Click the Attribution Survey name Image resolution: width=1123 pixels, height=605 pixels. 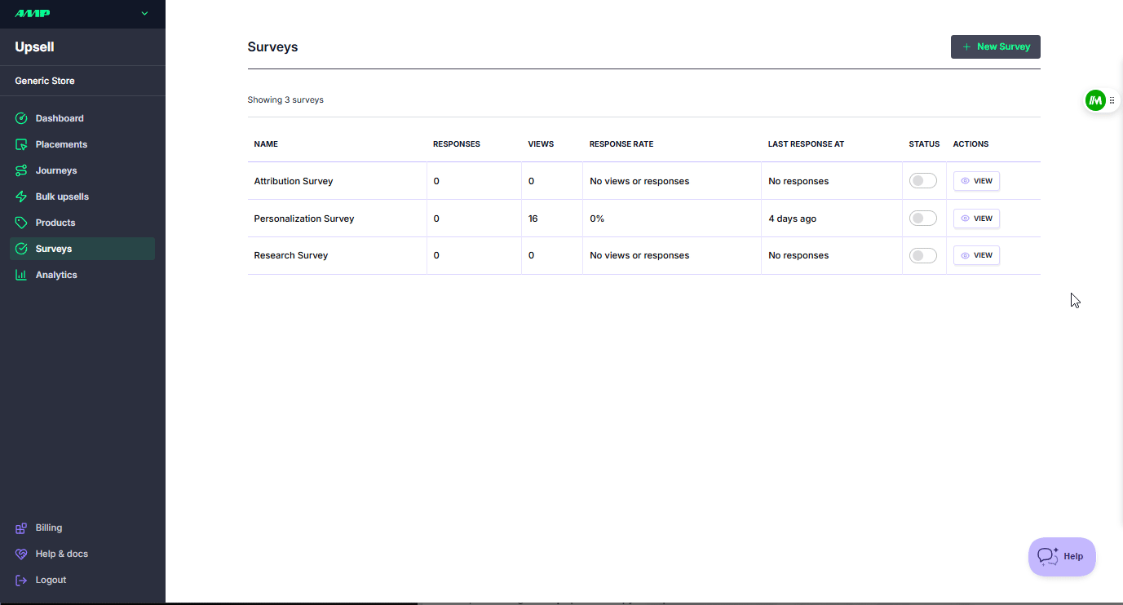294,181
